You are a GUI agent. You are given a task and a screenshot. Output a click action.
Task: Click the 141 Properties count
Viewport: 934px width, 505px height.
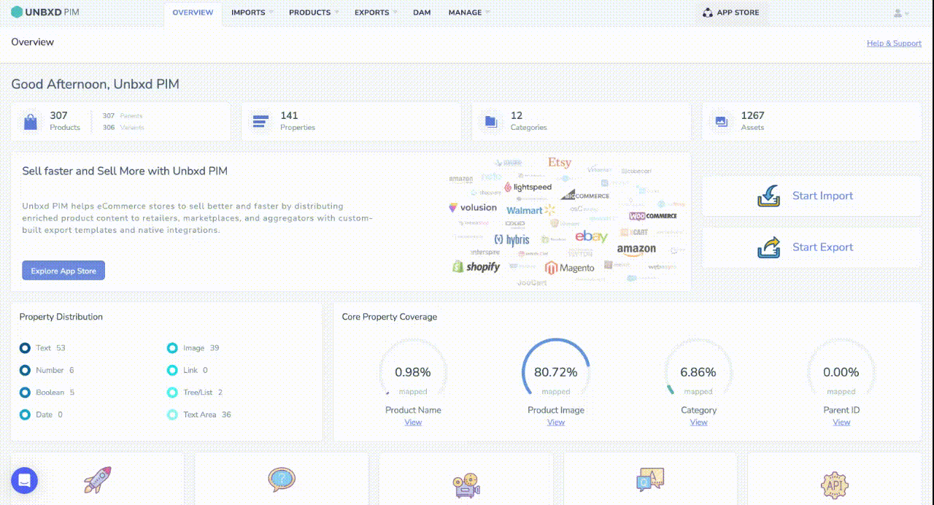(289, 115)
